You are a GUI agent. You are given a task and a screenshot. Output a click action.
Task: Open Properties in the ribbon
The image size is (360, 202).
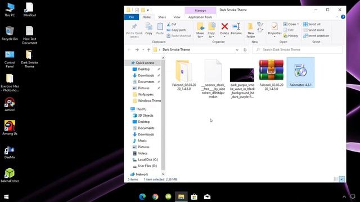point(274,30)
